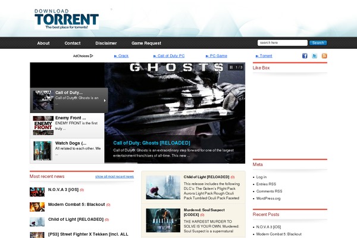Follow the PC Game ad link
This screenshot has height=238, width=357.
217,56
